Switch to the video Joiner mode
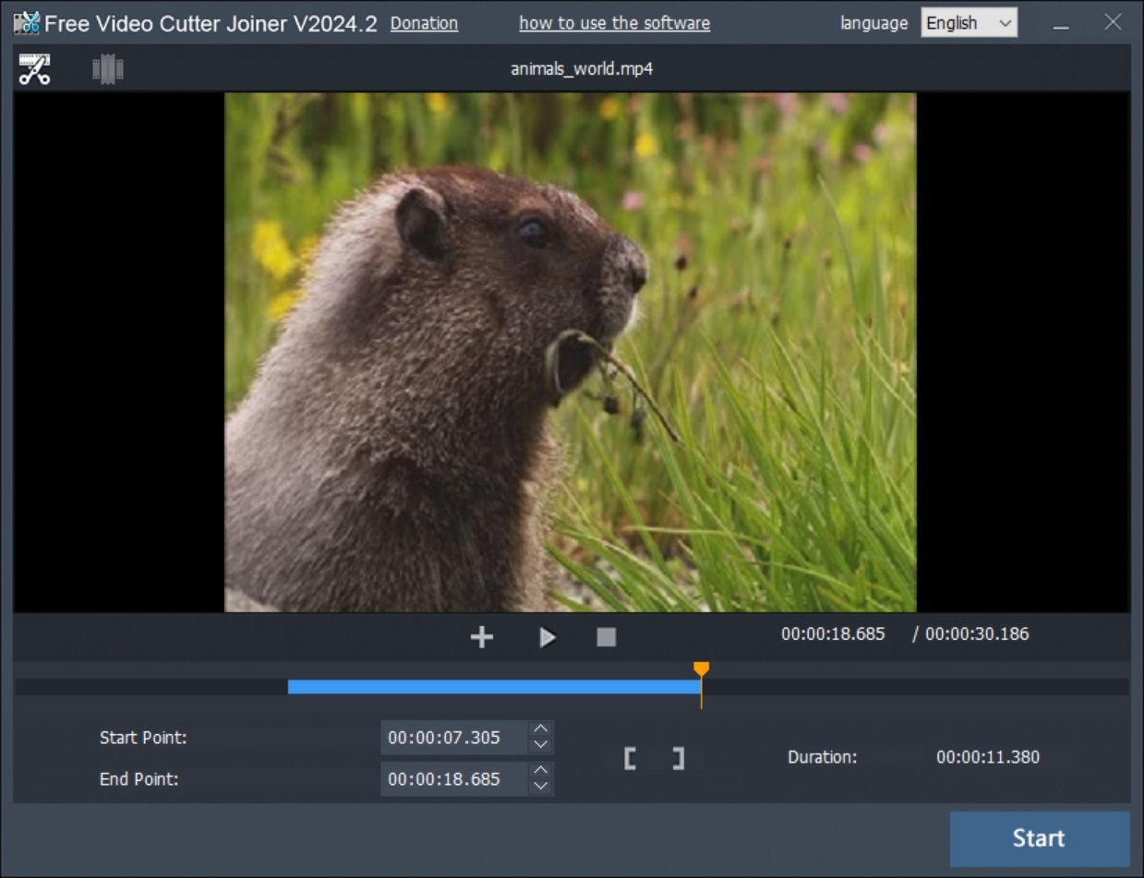The image size is (1144, 878). coord(107,67)
